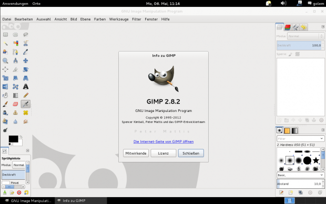This screenshot has height=204, width=326.
Task: Select the Scale tool
Action: point(5,78)
